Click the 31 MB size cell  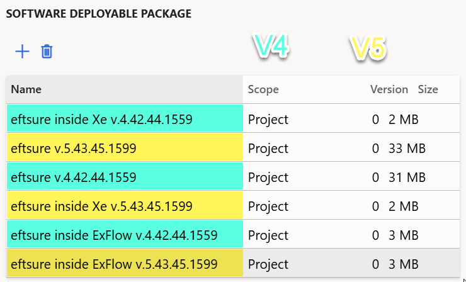[407, 178]
